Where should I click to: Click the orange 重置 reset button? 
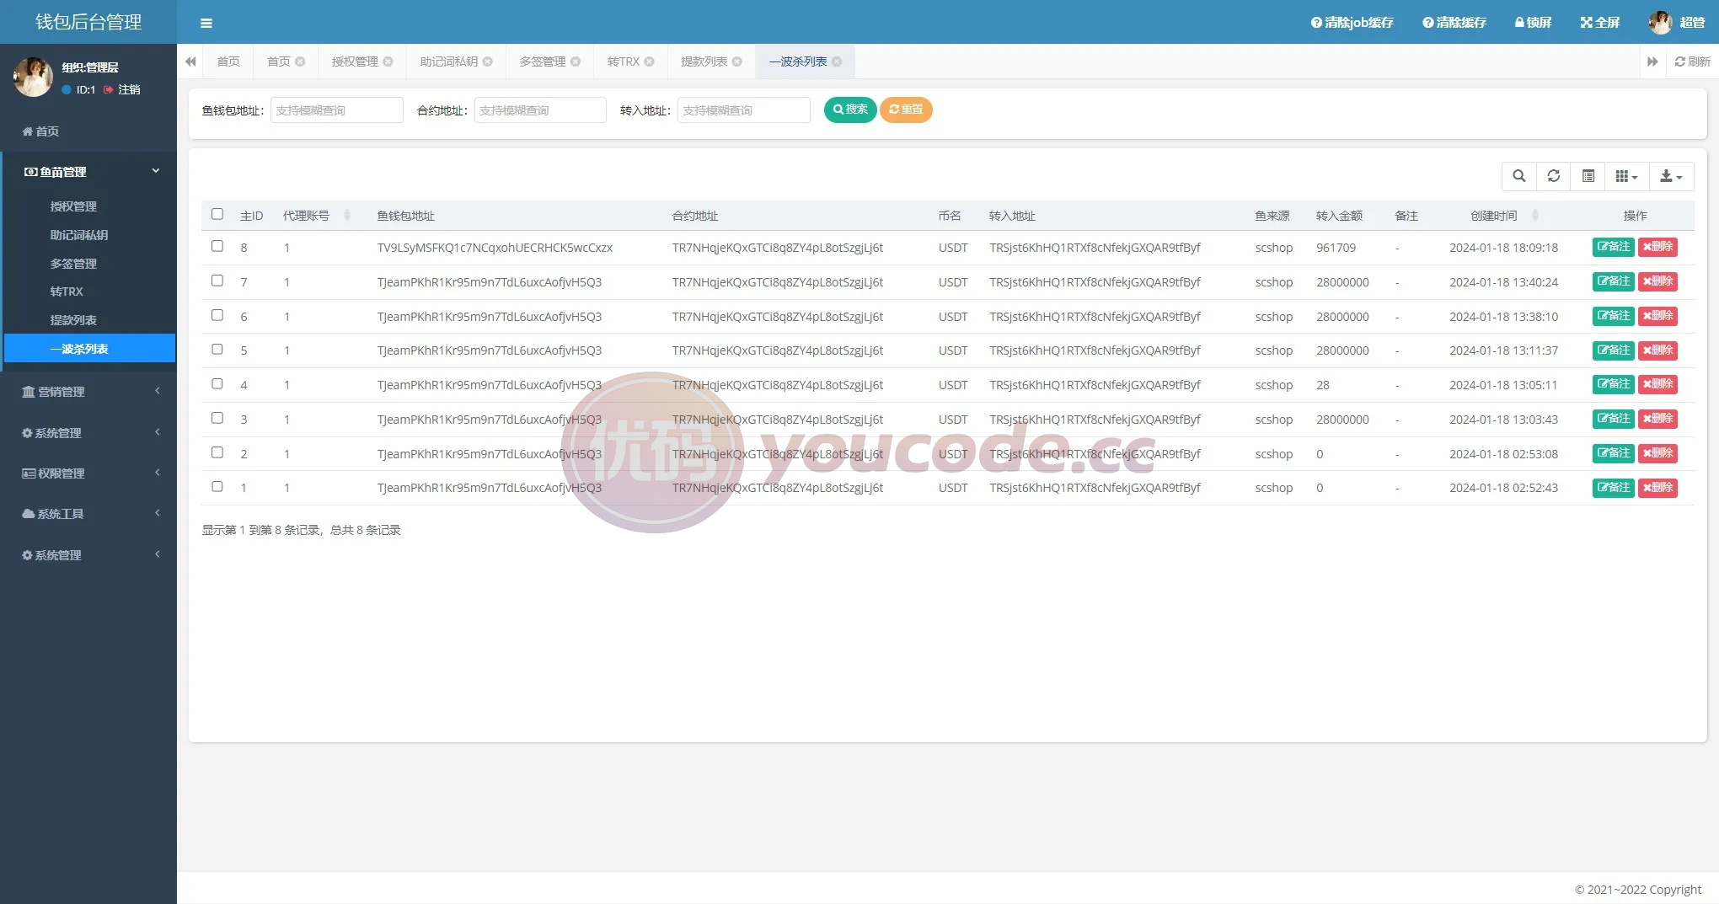pos(906,110)
